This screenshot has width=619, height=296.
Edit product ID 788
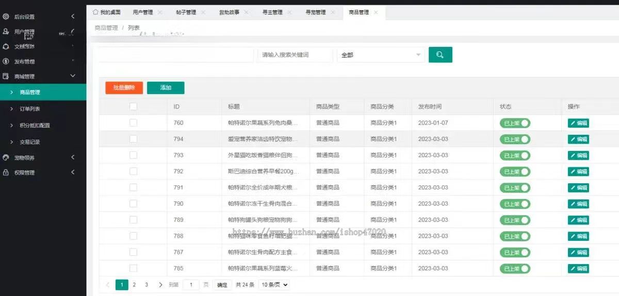[578, 236]
